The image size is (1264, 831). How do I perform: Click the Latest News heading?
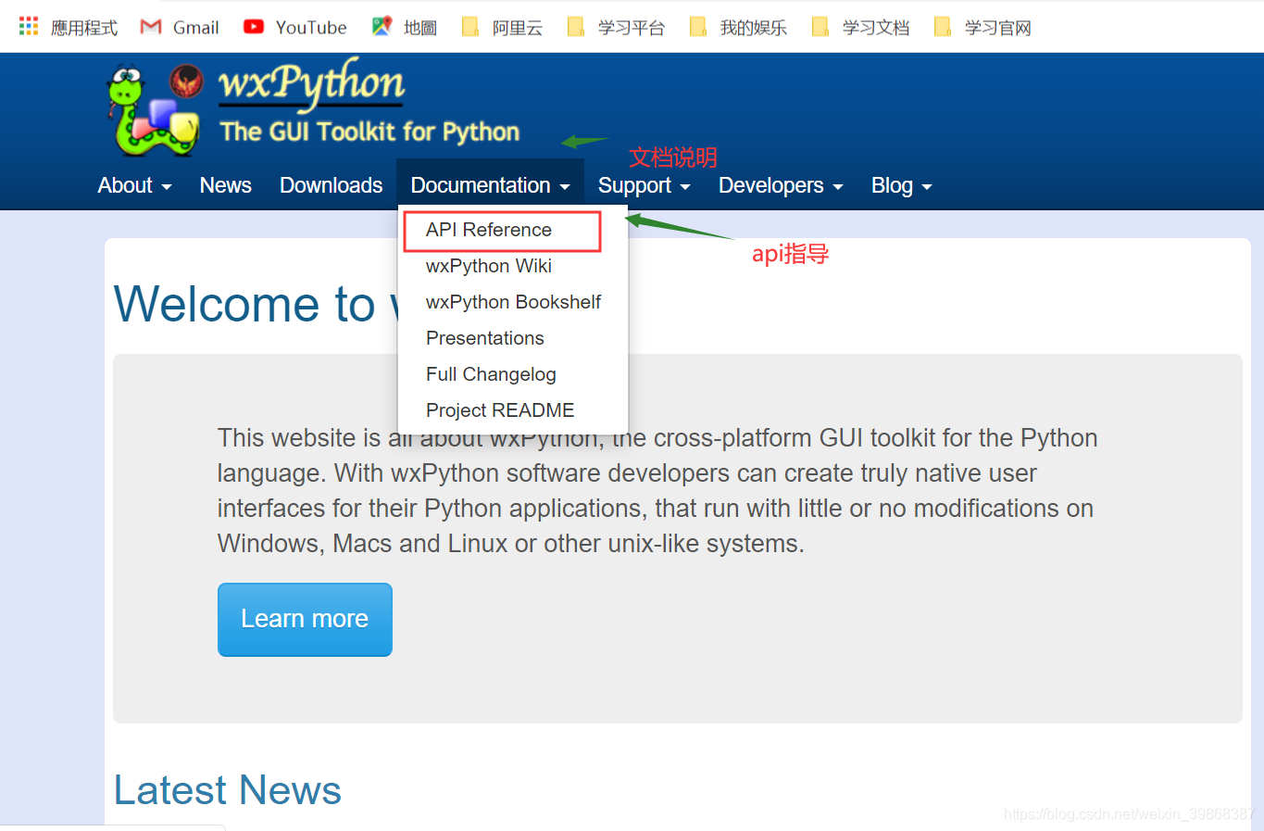[x=228, y=790]
